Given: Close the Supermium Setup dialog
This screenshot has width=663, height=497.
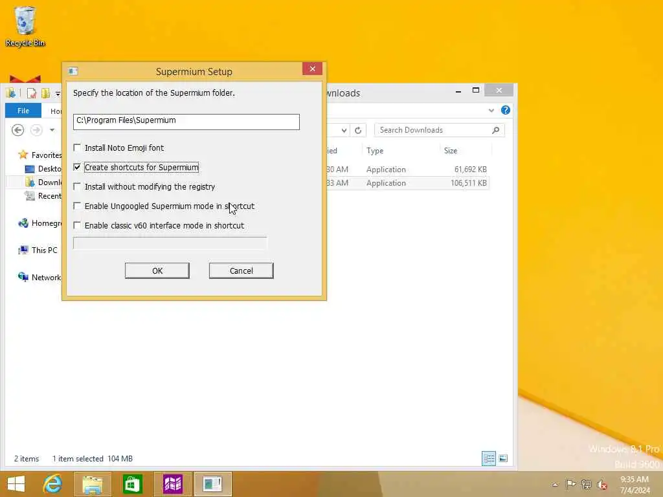Looking at the screenshot, I should (312, 69).
